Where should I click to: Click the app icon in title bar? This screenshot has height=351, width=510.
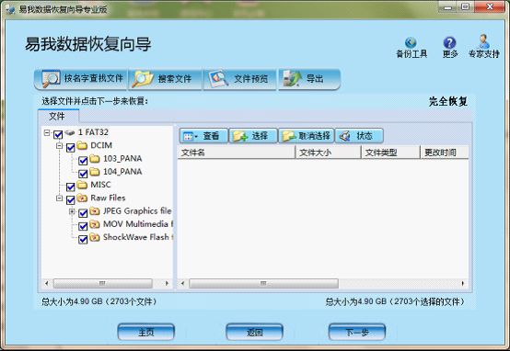coord(10,9)
